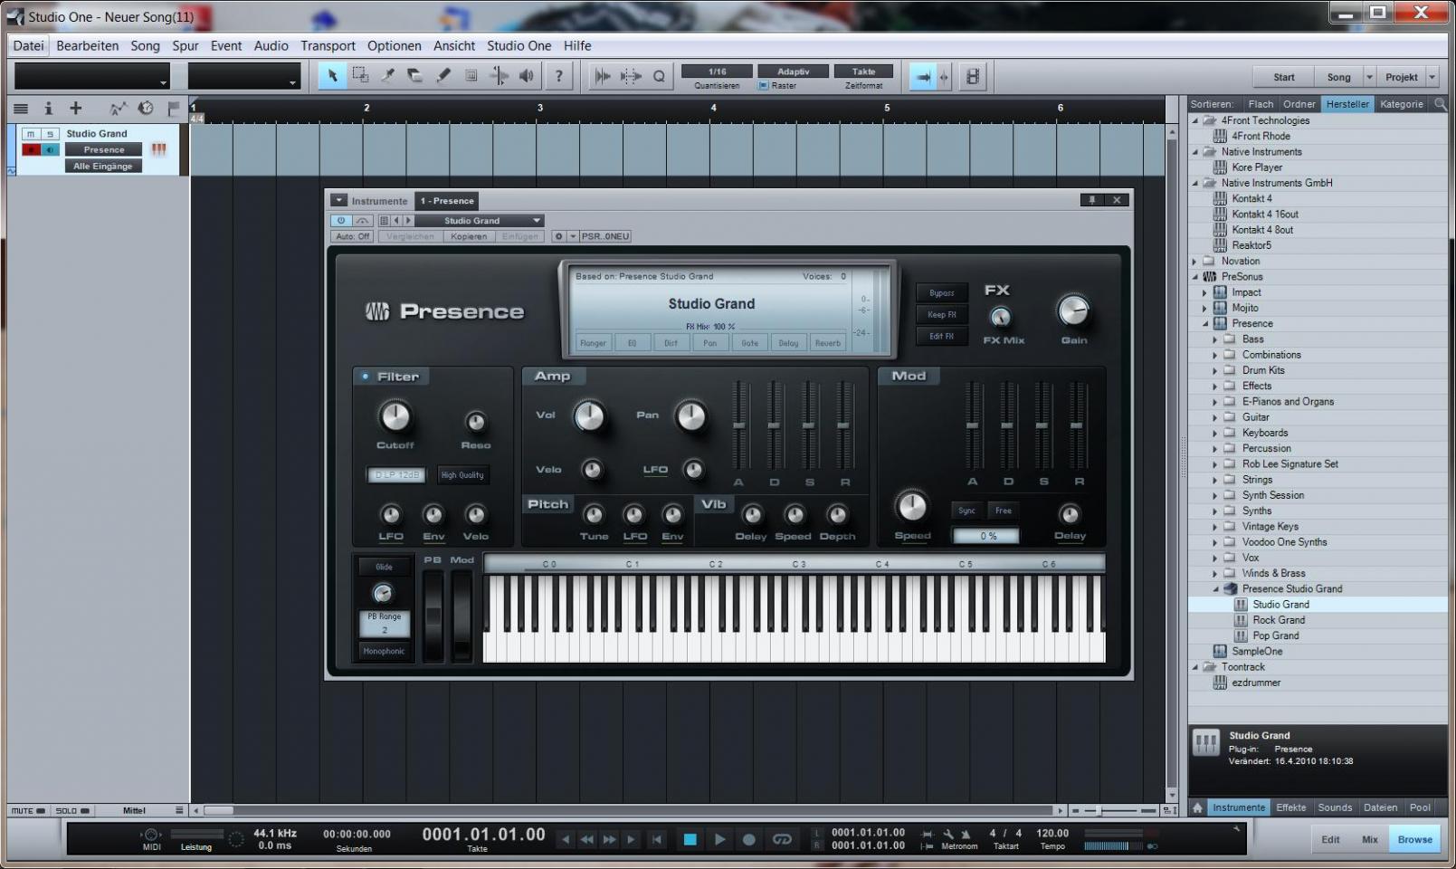Viewport: 1456px width, 869px height.
Task: Solo the Studio Grand track
Action: pyautogui.click(x=50, y=134)
